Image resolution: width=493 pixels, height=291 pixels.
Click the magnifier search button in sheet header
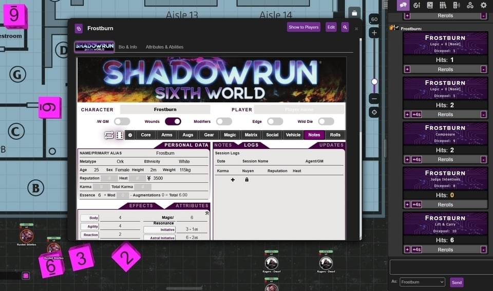point(345,27)
